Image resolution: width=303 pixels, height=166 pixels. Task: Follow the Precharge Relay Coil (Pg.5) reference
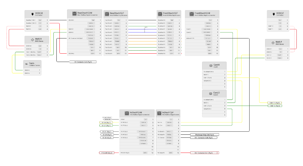(x=204, y=135)
